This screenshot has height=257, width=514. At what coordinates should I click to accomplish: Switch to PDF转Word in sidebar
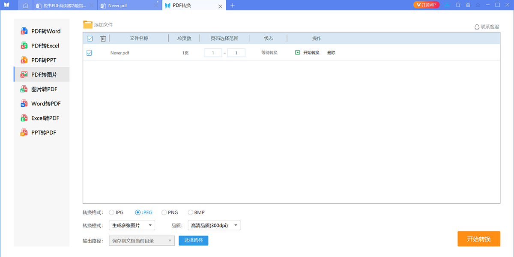42,31
